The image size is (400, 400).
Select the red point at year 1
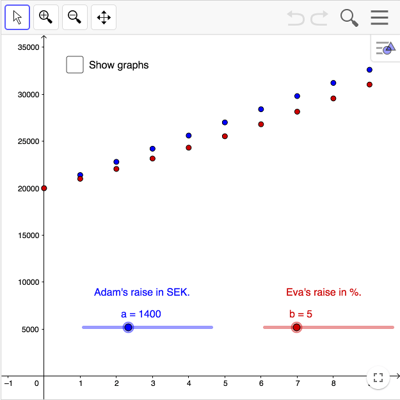(x=80, y=179)
